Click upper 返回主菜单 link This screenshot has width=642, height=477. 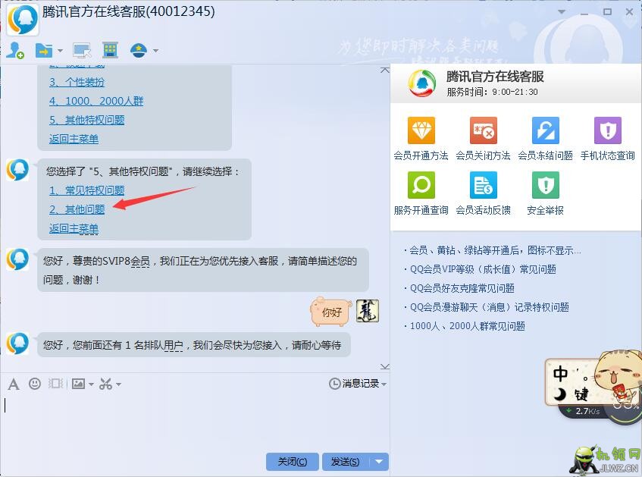tap(74, 139)
